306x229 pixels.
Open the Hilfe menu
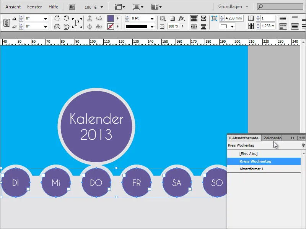click(54, 7)
